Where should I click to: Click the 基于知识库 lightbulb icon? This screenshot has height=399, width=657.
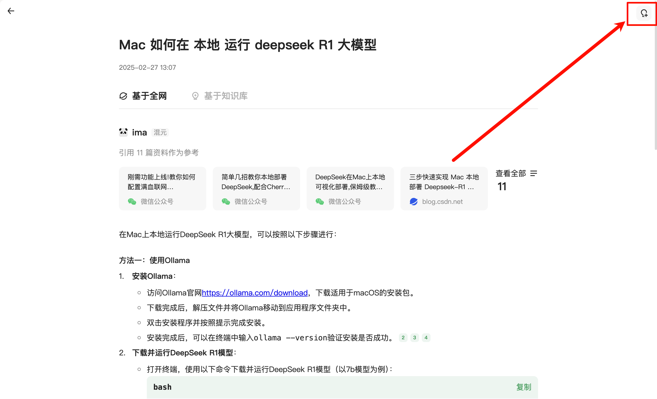195,96
